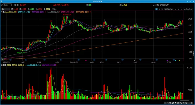The width and height of the screenshot is (195, 105).
Task: Click the stock name 新建
Action: click(16, 5)
